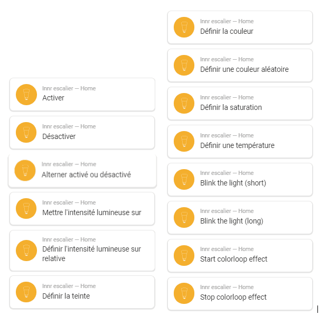The image size is (319, 315).
Task: Click the bulb icon for Définir une couleur aléatoire
Action: coord(184,65)
